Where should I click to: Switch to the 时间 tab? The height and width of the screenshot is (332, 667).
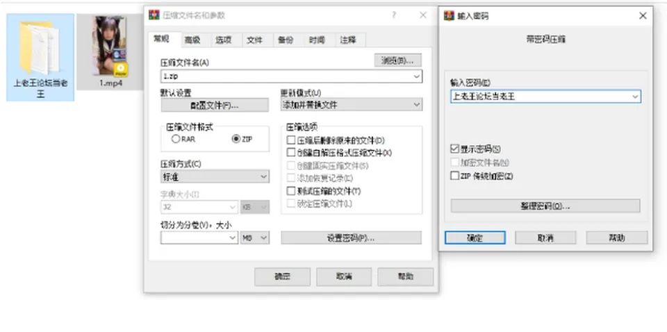click(317, 40)
